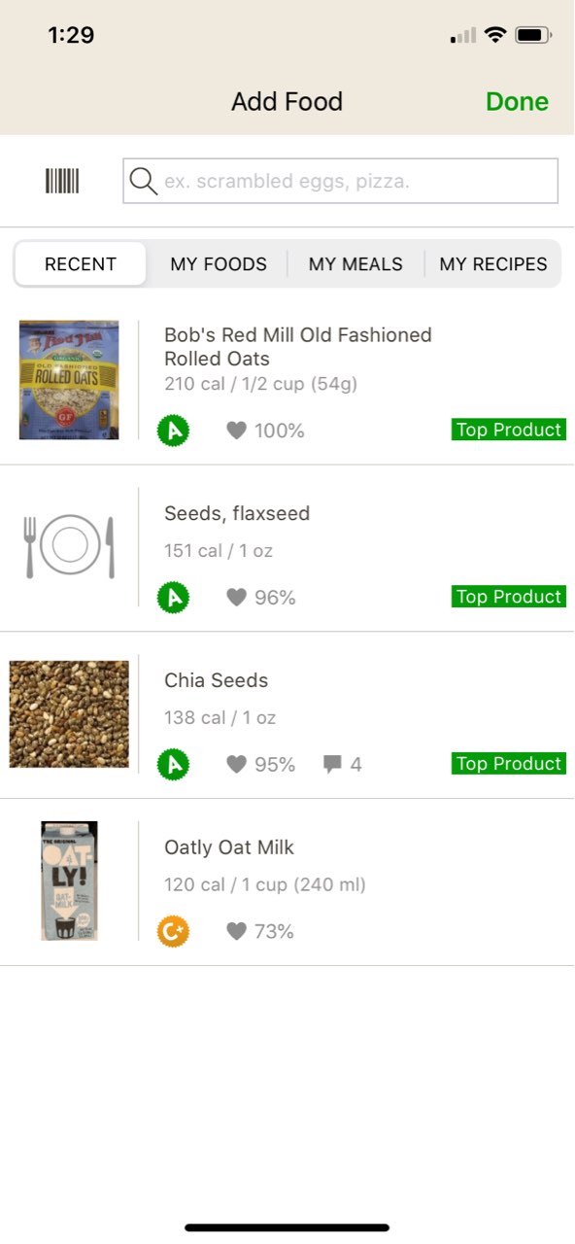Switch to the MY FOODS tab
Viewport: 575px width, 1244px height.
218,263
